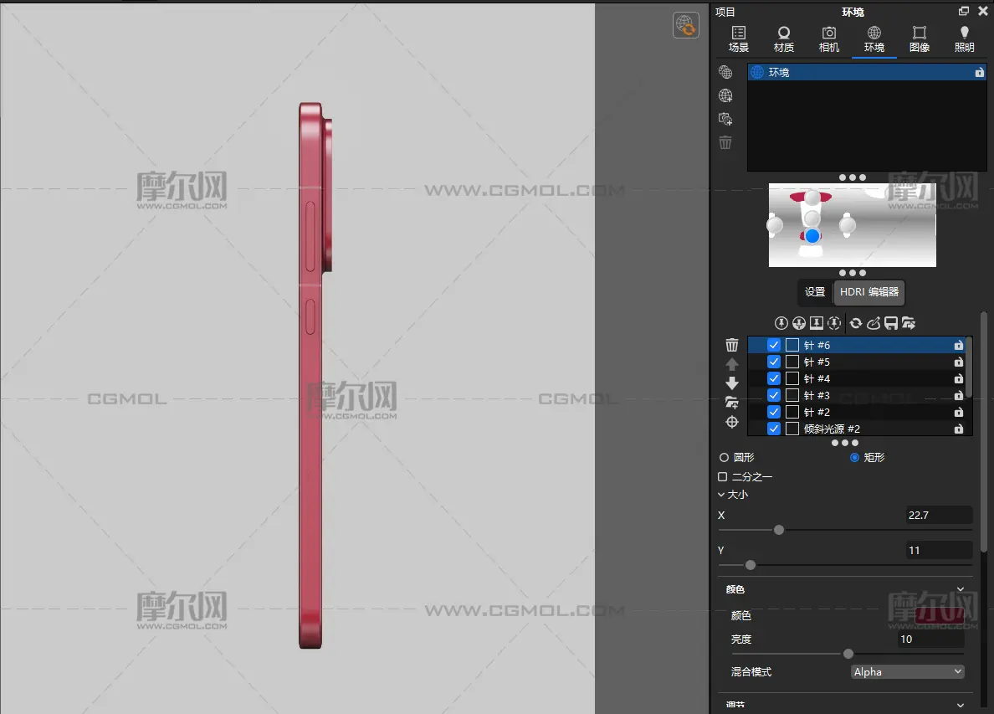Click the X size input field
This screenshot has width=994, height=714.
pyautogui.click(x=939, y=515)
